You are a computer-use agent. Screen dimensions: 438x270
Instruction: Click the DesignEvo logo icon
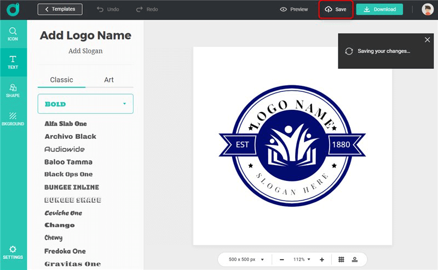13,9
